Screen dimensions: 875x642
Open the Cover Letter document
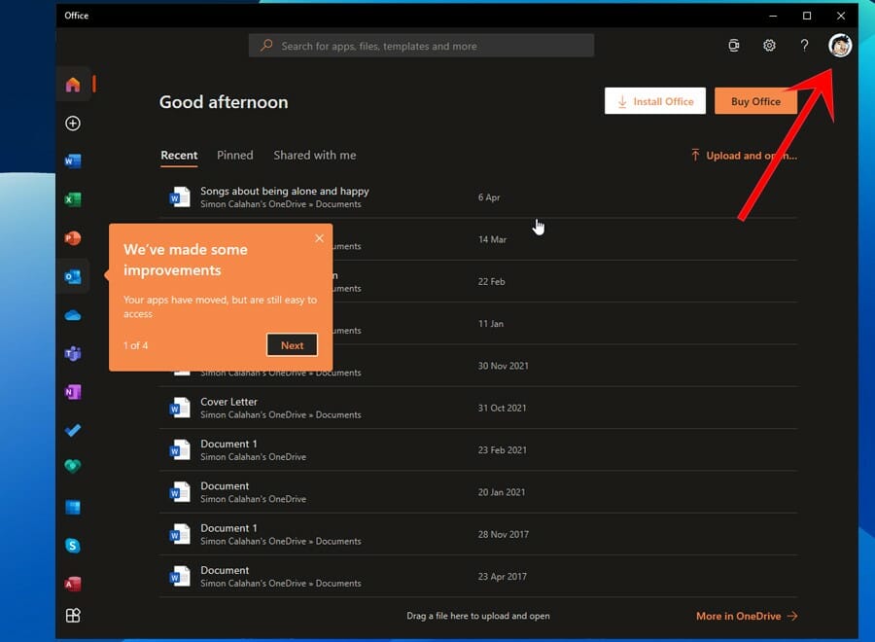478,409
